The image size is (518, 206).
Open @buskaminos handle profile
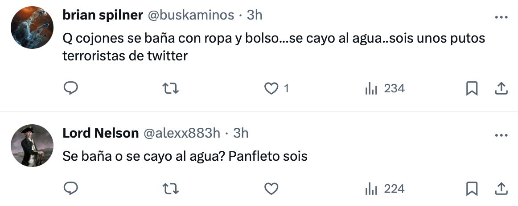point(191,15)
